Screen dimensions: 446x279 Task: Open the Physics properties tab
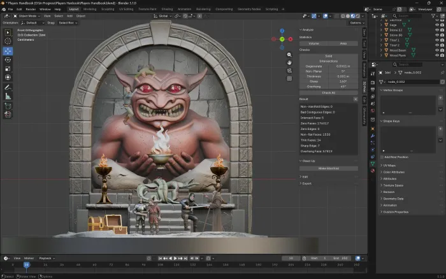click(373, 150)
